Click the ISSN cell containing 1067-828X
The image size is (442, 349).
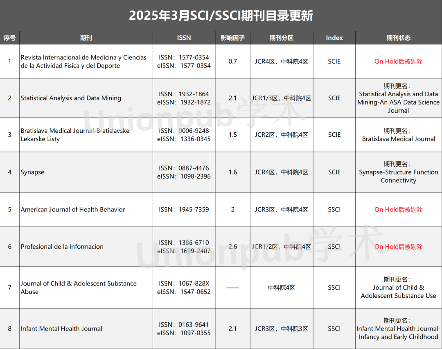(184, 288)
